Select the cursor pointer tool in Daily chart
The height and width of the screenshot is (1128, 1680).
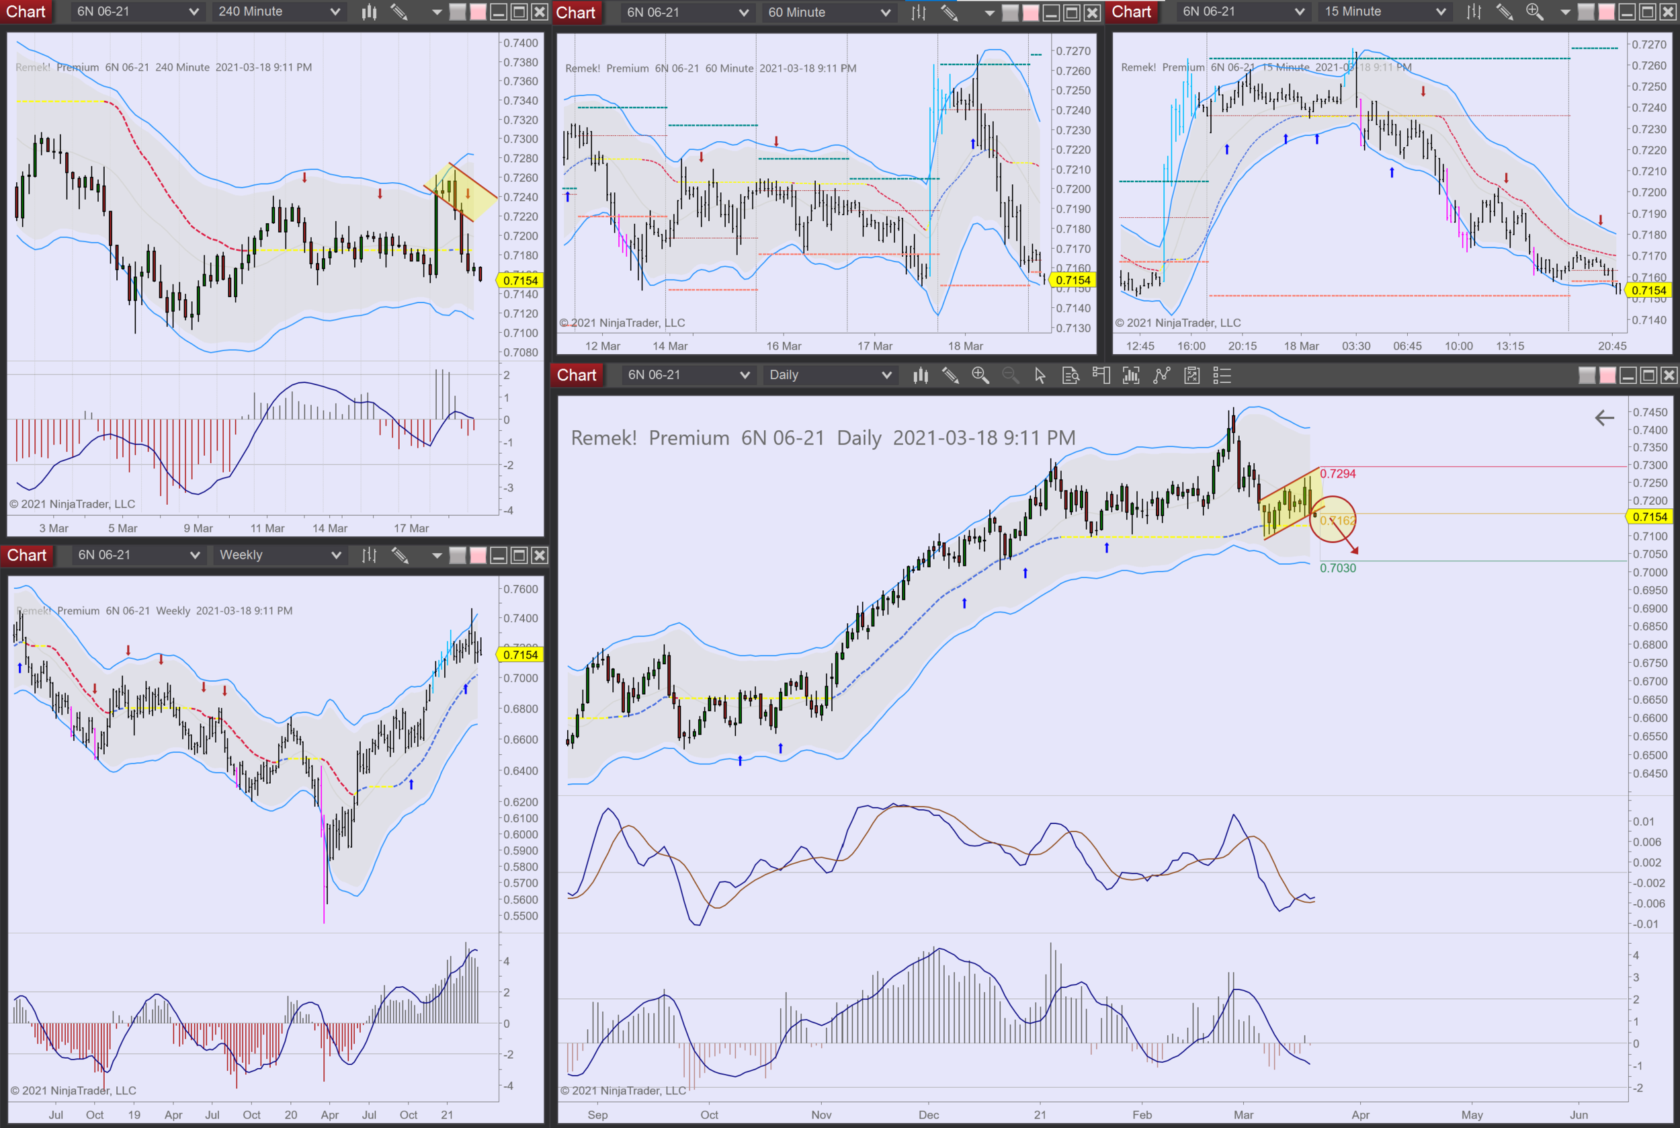click(1040, 375)
